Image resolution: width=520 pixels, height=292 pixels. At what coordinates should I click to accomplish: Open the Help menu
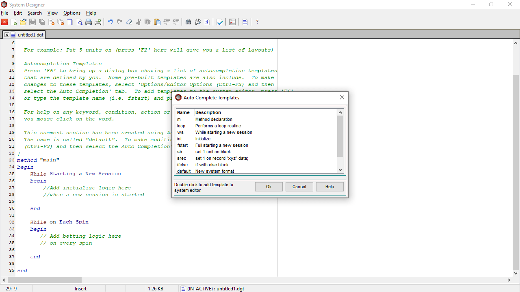click(91, 13)
